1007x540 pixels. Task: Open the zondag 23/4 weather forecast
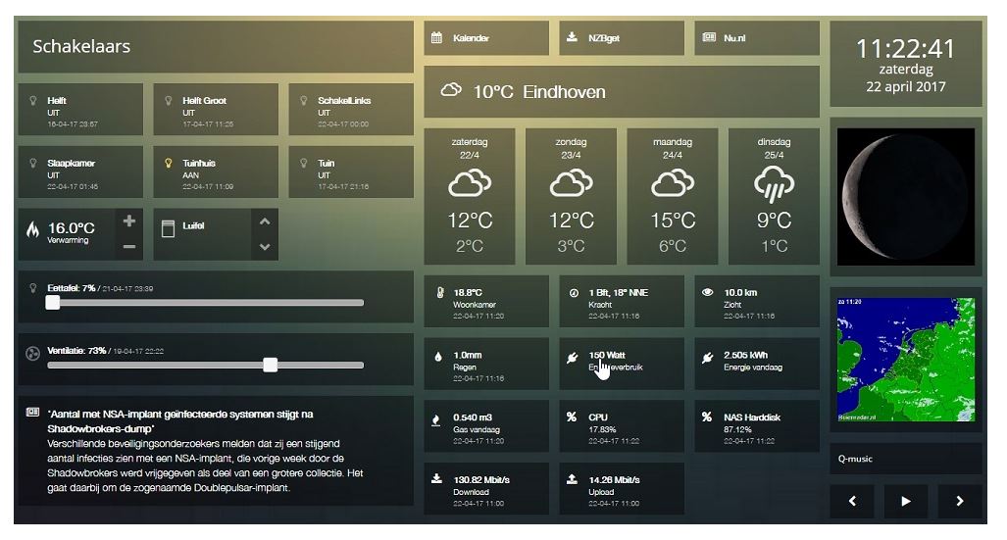coord(571,196)
